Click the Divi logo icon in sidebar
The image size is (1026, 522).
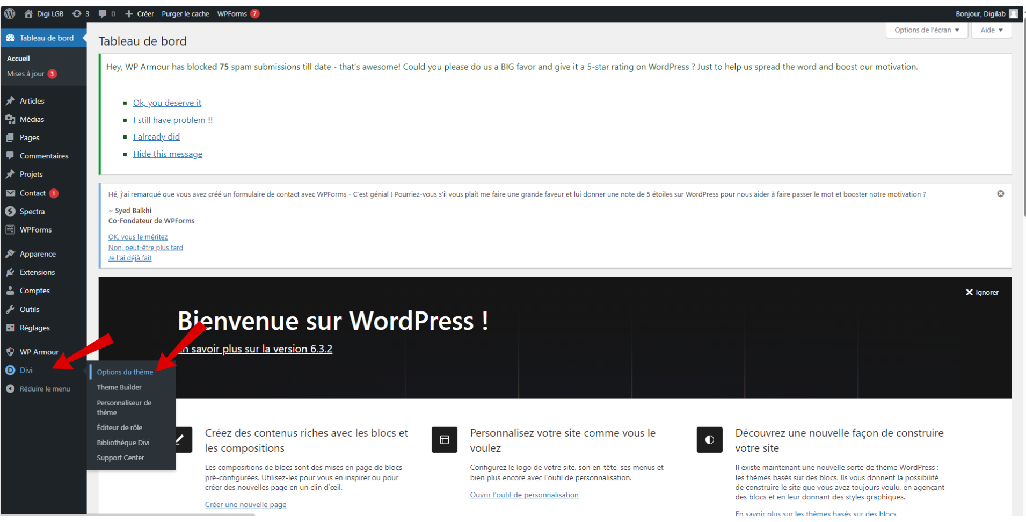tap(10, 370)
